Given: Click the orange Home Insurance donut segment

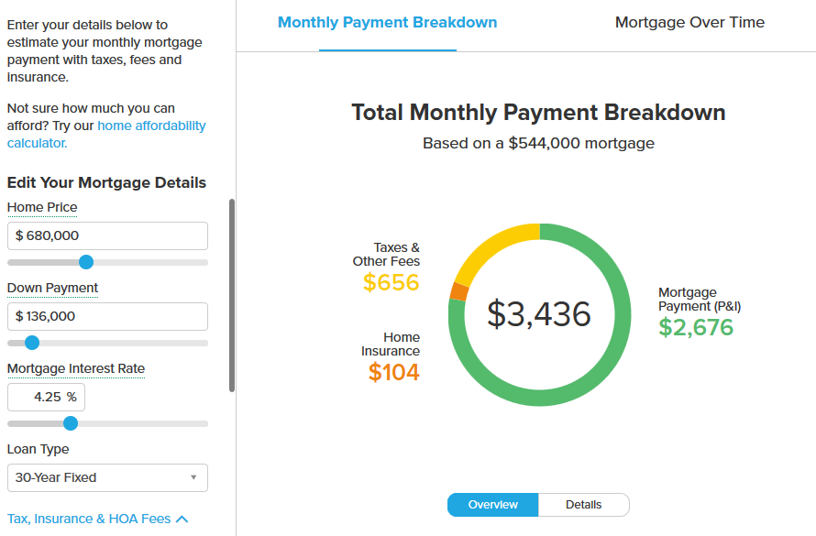Looking at the screenshot, I should tap(459, 291).
